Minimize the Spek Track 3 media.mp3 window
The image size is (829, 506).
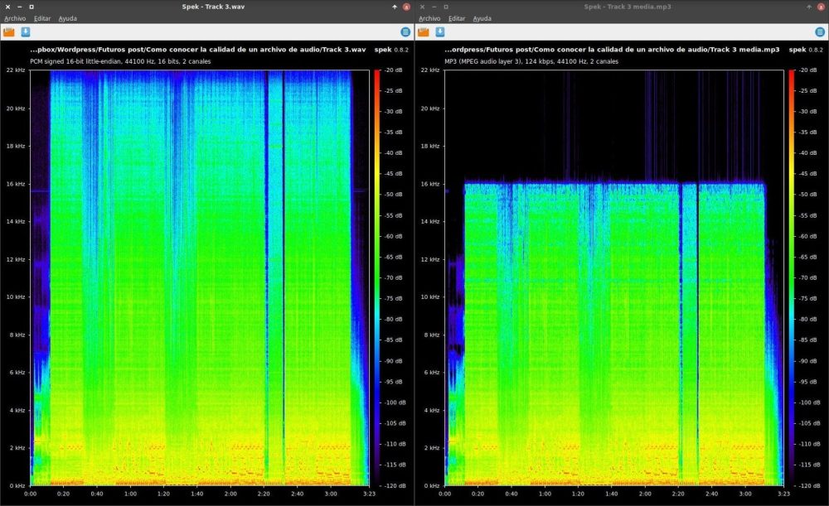pos(434,7)
